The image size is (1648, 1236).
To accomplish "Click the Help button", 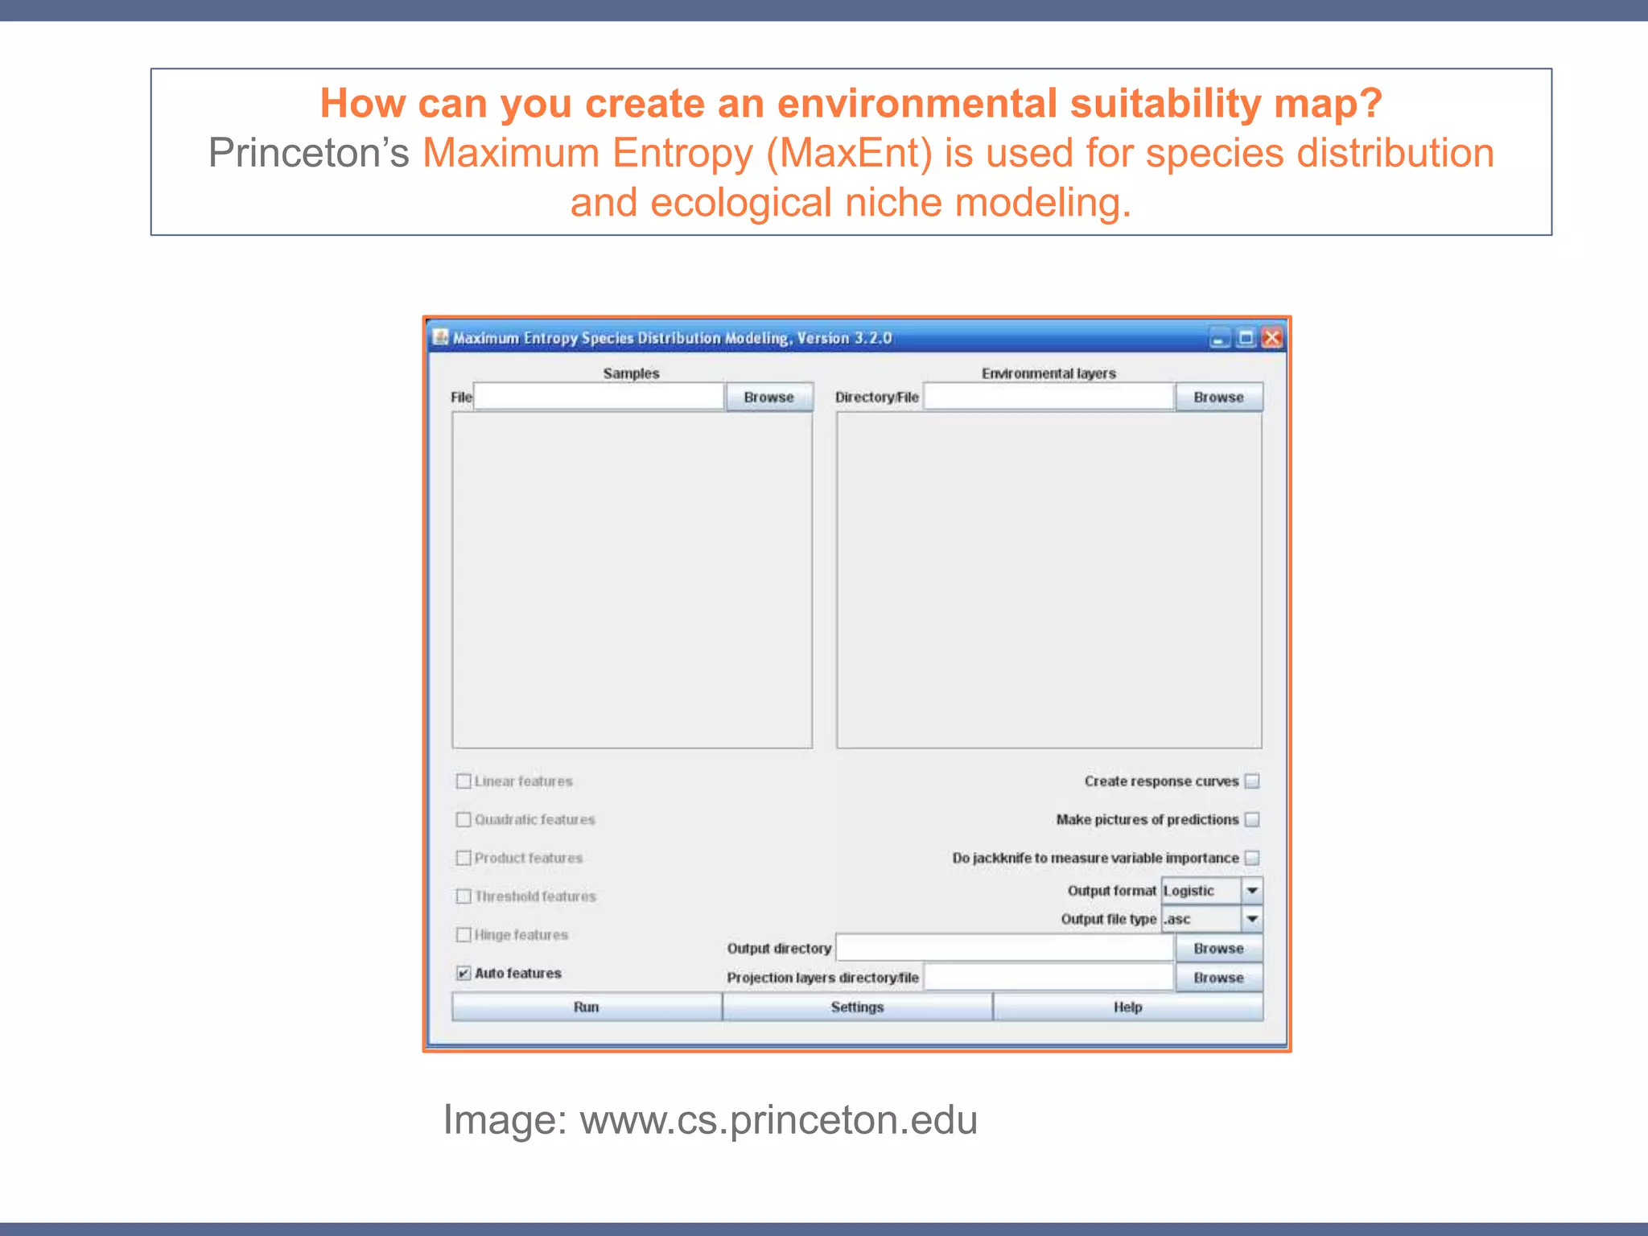I will pos(1127,1007).
